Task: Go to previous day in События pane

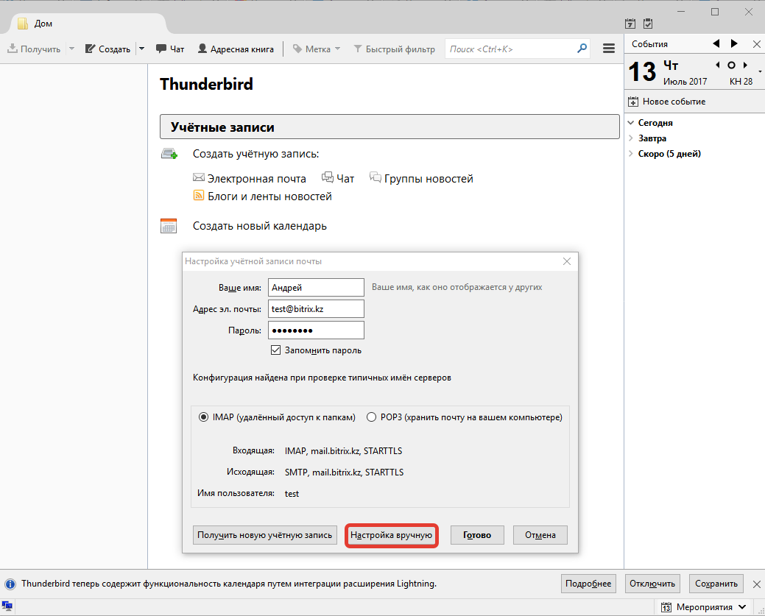Action: point(716,43)
